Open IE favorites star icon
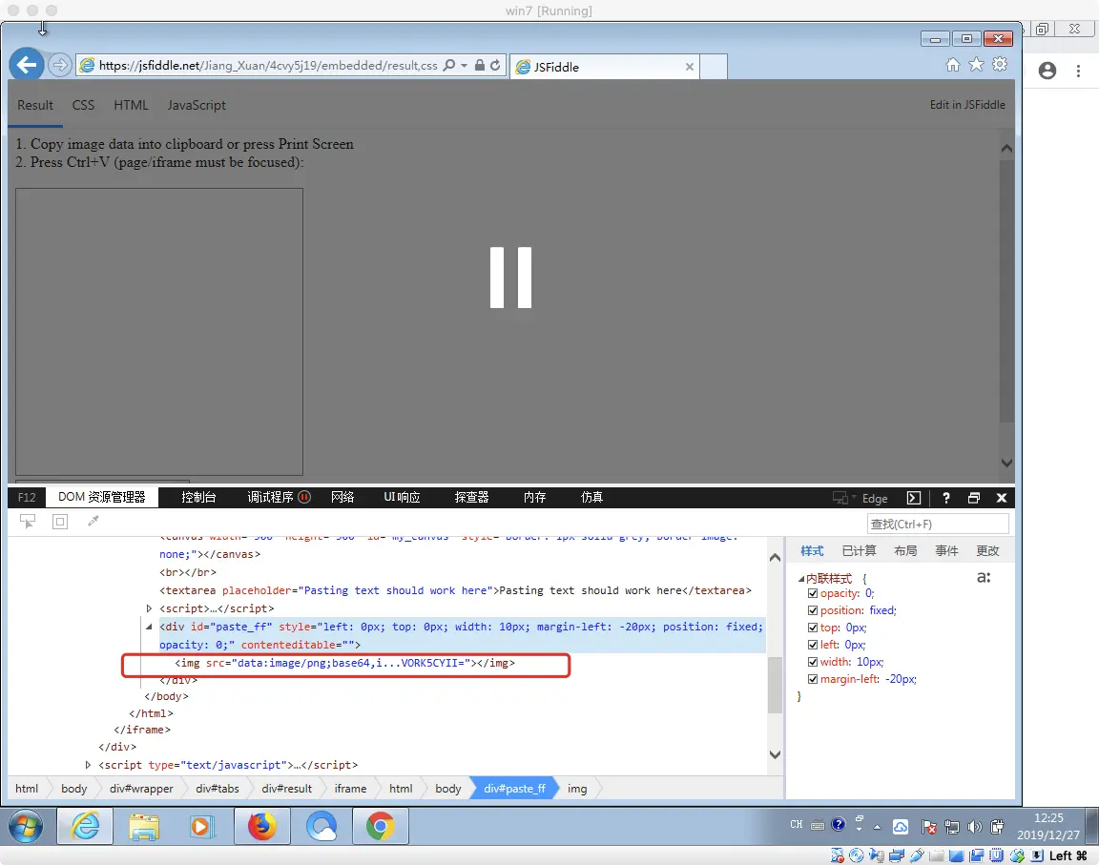The height and width of the screenshot is (865, 1099). (x=976, y=65)
